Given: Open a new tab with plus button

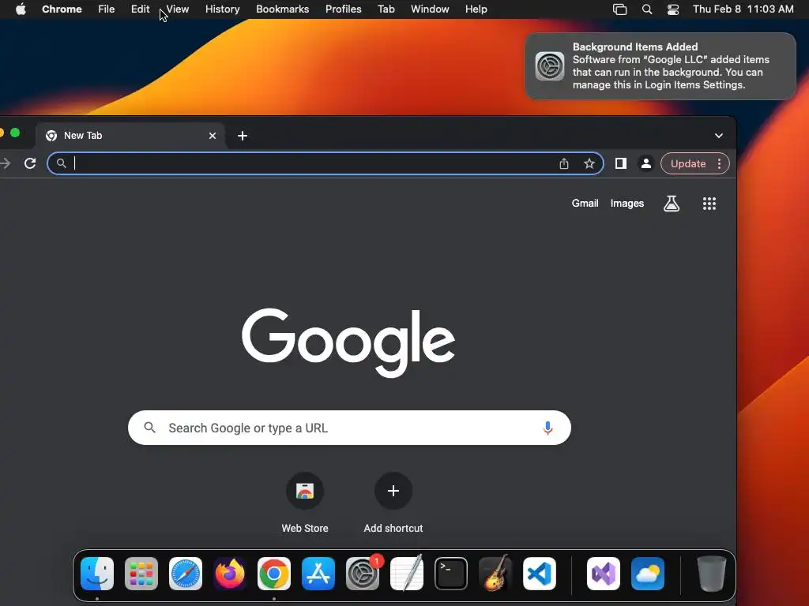Looking at the screenshot, I should tap(243, 136).
